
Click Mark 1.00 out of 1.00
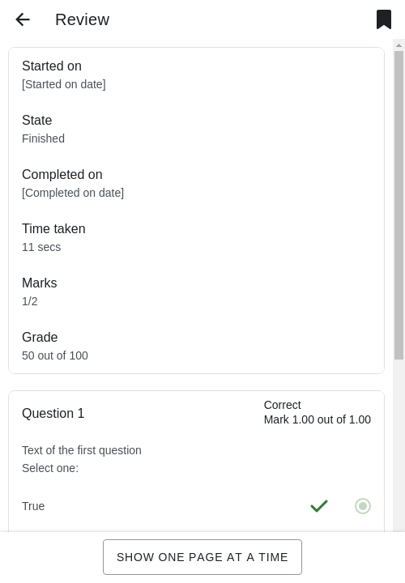[x=318, y=419]
